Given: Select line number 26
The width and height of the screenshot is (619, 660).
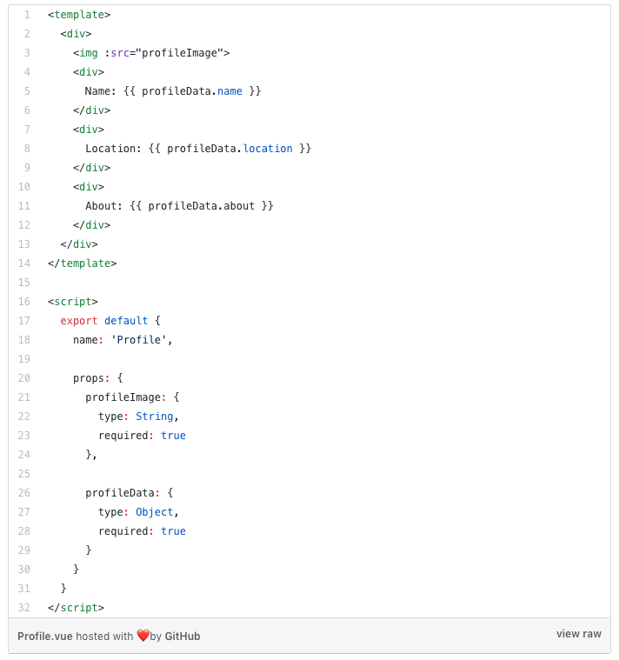Looking at the screenshot, I should tap(24, 493).
